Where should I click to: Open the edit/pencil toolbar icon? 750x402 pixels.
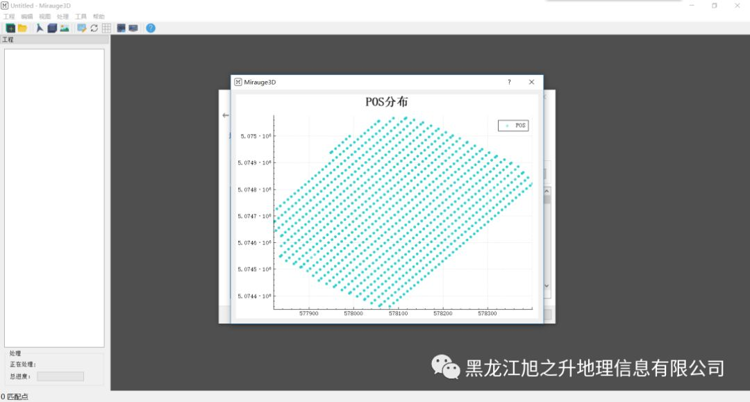click(x=81, y=28)
